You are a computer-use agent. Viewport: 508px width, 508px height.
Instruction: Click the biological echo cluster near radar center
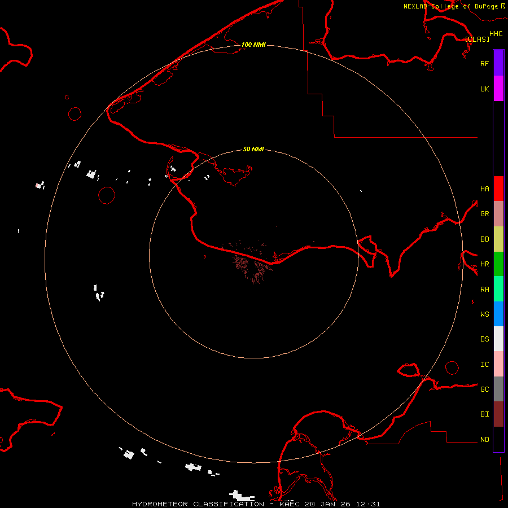point(252,266)
